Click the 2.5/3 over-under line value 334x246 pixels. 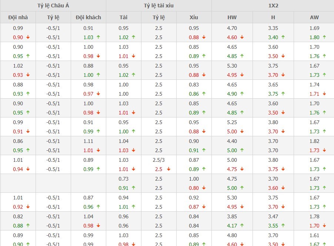tap(158, 160)
